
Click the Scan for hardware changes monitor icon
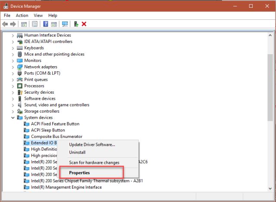click(x=65, y=24)
